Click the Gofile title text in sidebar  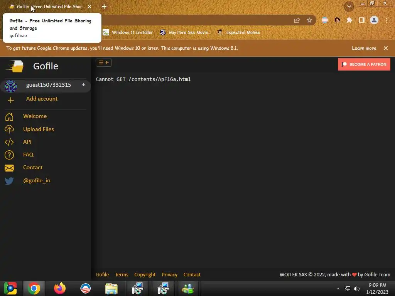pos(46,66)
